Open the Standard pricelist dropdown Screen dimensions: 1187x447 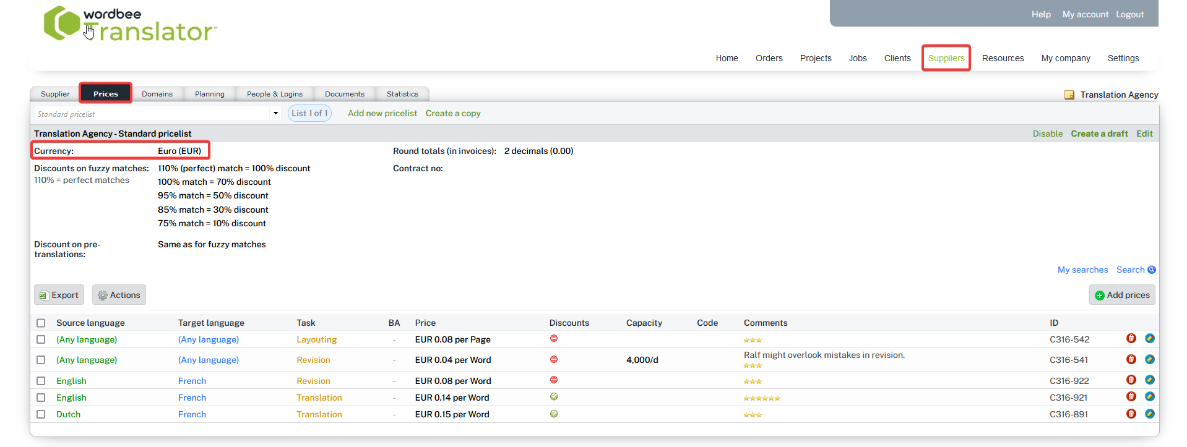point(275,113)
